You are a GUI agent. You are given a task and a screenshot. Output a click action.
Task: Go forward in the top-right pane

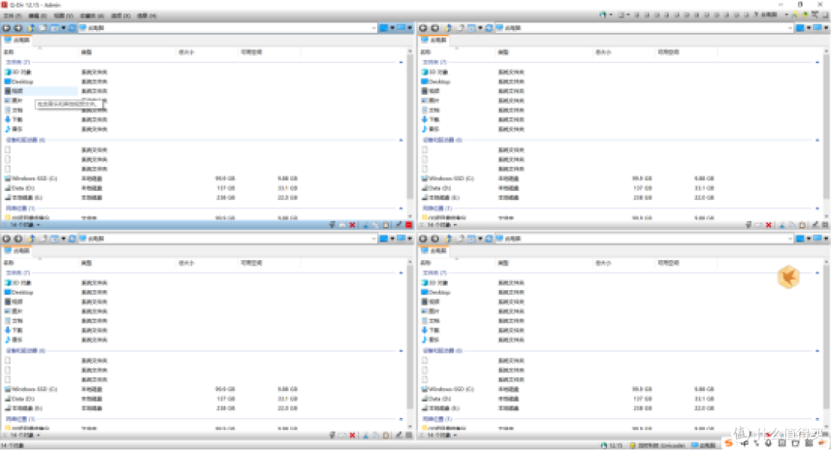[435, 28]
